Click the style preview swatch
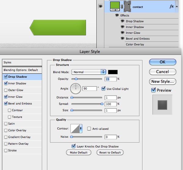The image size is (183, 170). pyautogui.click(x=162, y=105)
